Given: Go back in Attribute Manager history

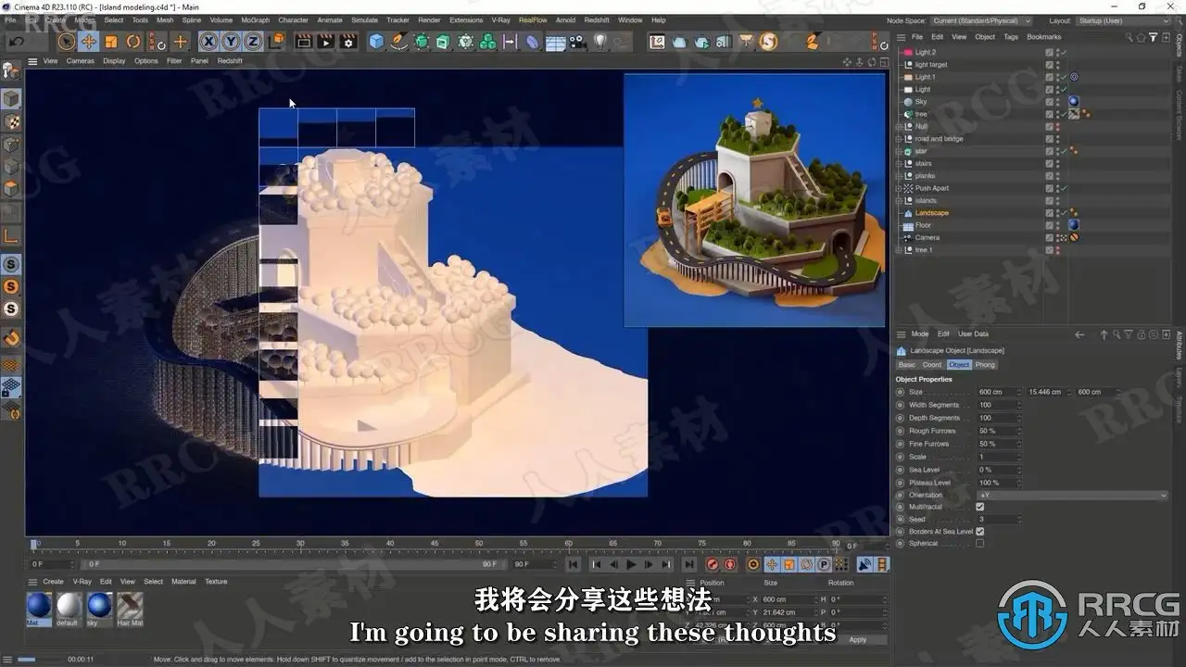Looking at the screenshot, I should [x=1079, y=333].
